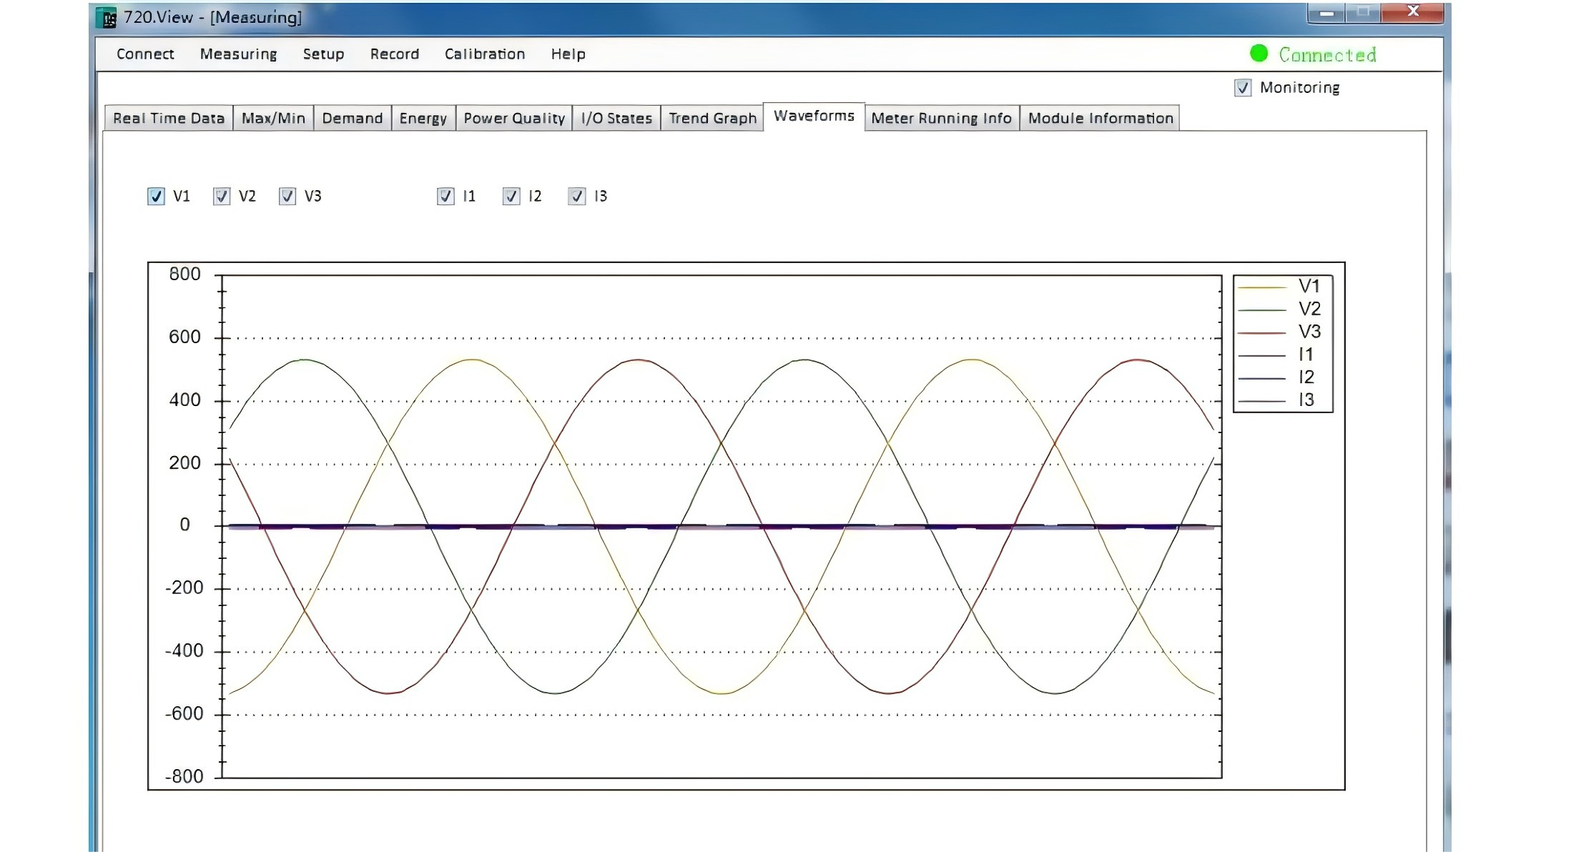Open the Help menu
1576x852 pixels.
tap(568, 54)
